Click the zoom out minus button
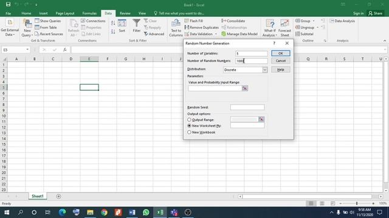Screen dimensions: 389x218 coord(340,203)
